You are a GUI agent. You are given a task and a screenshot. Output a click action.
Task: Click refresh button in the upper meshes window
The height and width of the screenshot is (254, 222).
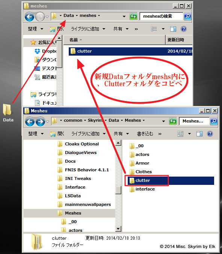coord(133,17)
